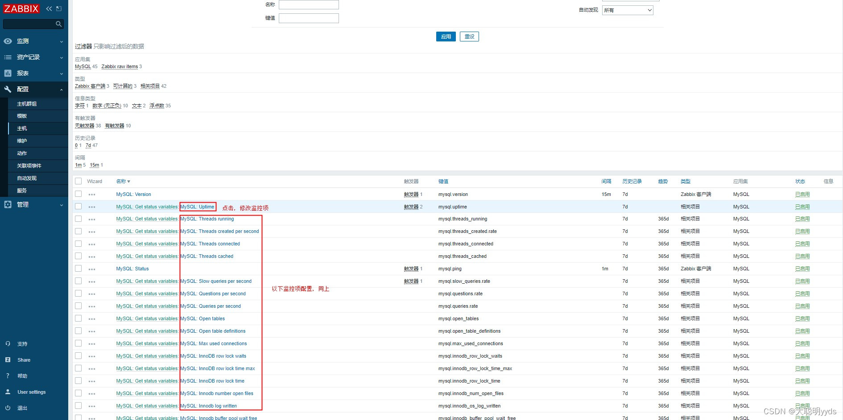843x420 pixels.
Task: Toggle the select-all checkbox in table header
Action: [79, 181]
